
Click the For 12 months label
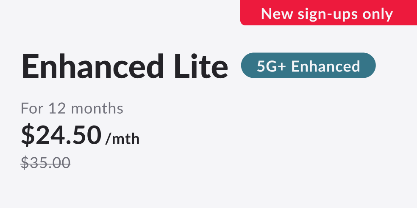[x=72, y=109]
